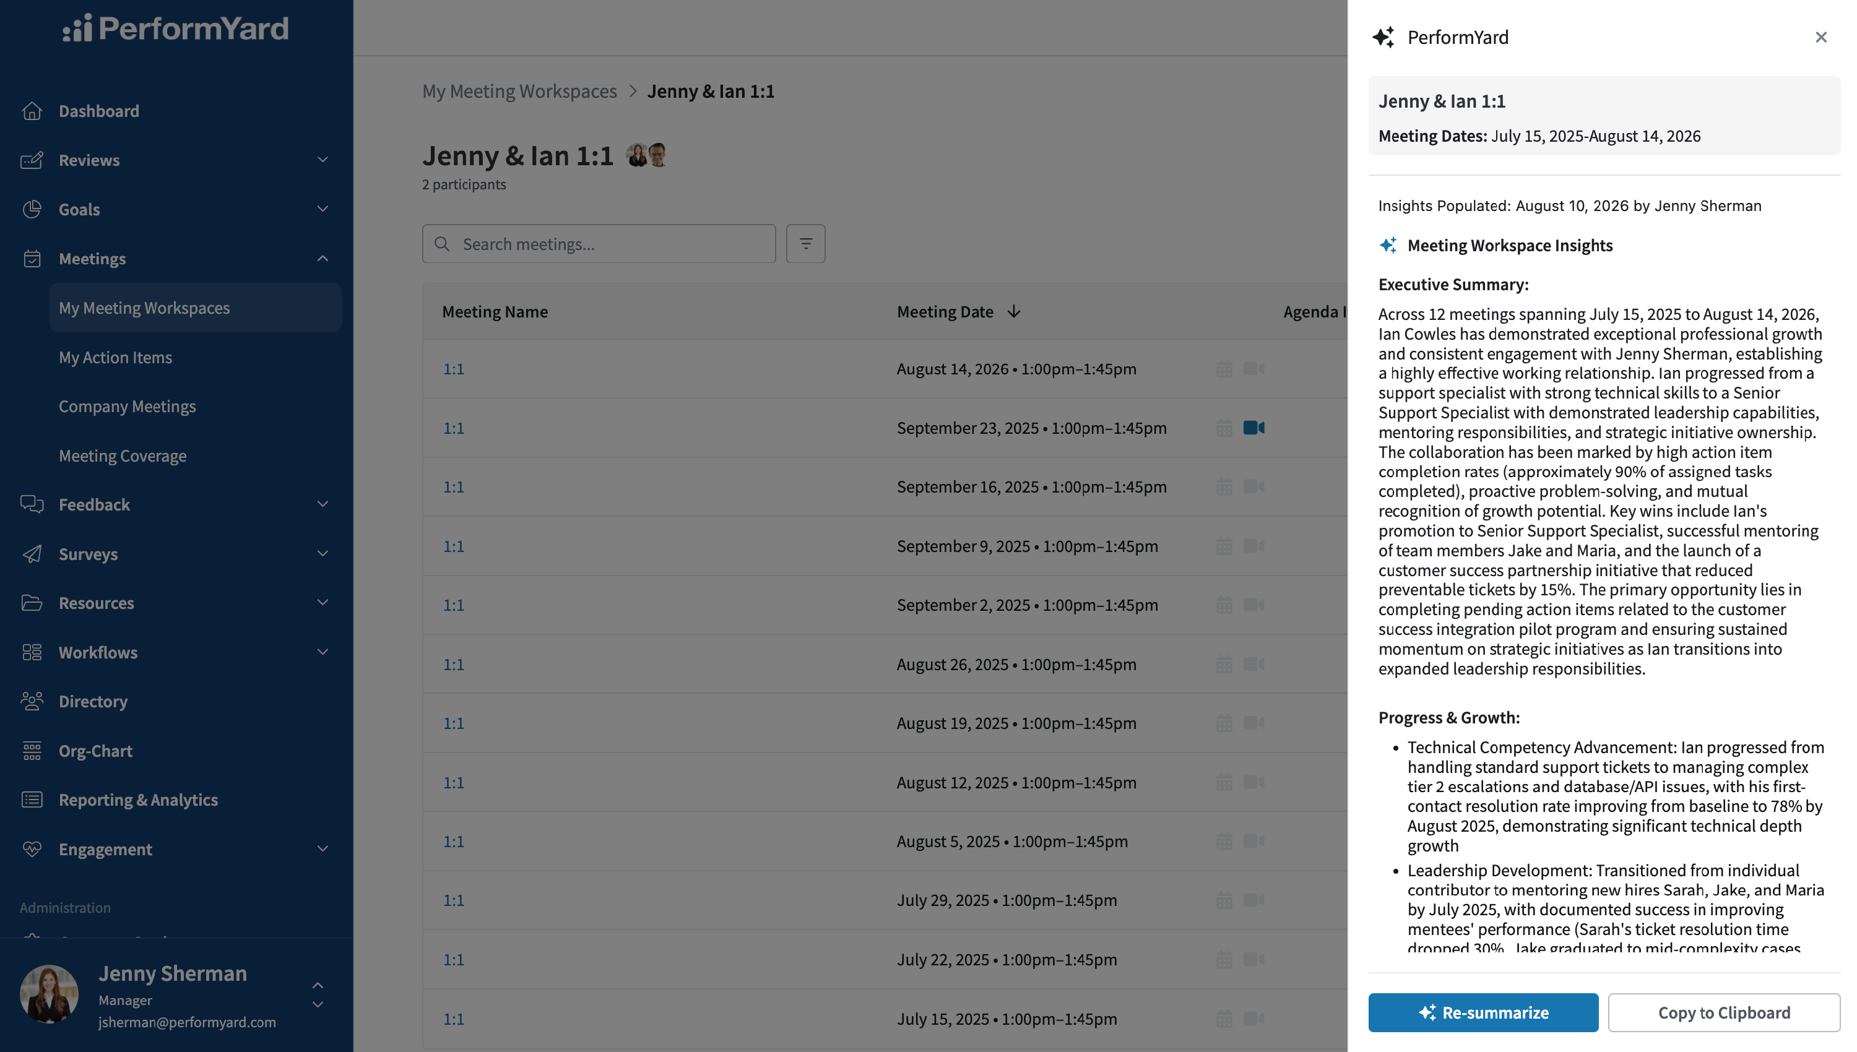Click the Meeting Workspace Insights sparkle icon
The image size is (1857, 1052).
1388,245
